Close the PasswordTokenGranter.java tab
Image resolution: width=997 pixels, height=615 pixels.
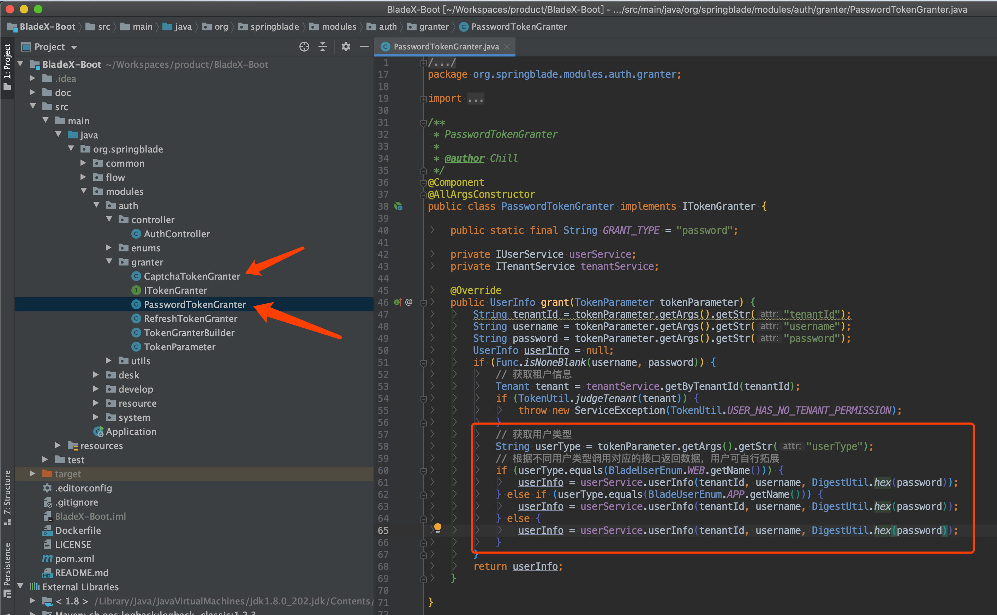(507, 47)
